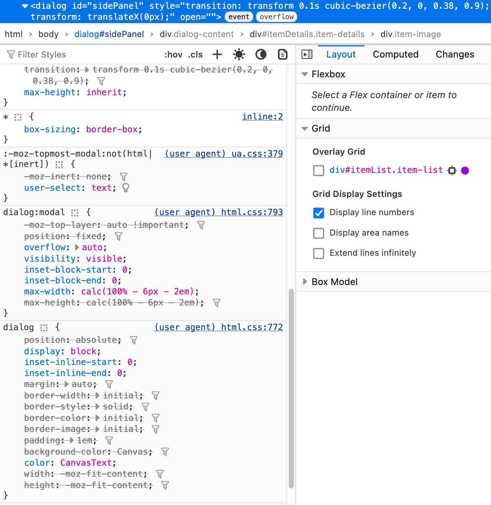This screenshot has height=505, width=491.
Task: Expand overflow: auto shorthand arrow
Action: (77, 247)
